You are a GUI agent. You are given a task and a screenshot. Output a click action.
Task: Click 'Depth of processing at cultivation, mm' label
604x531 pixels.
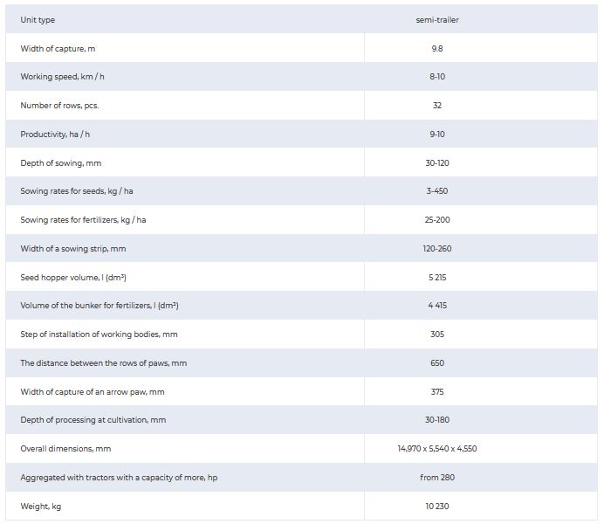(93, 420)
